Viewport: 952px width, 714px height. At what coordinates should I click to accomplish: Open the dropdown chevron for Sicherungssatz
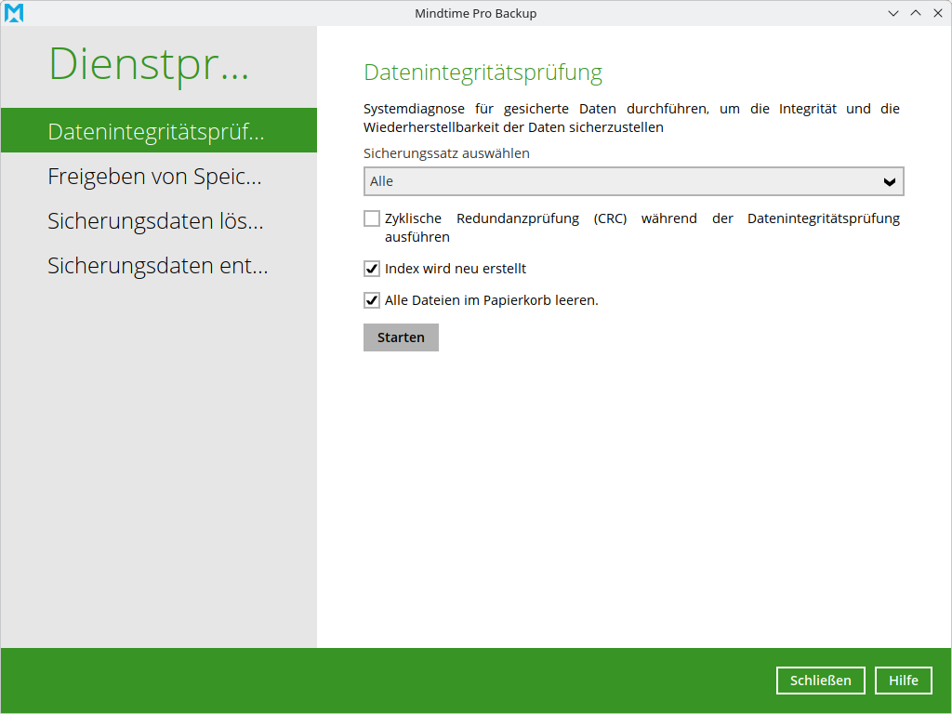click(890, 181)
